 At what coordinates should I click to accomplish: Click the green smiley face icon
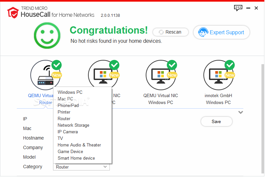(47, 36)
